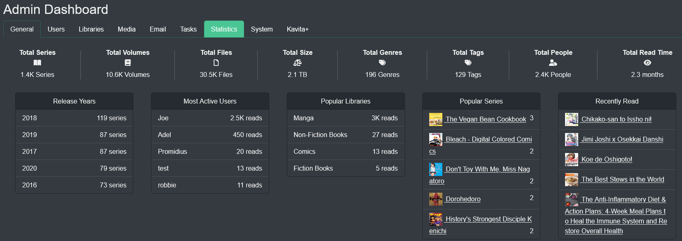Select the 2018 release year row
682x241 pixels.
[x=74, y=118]
